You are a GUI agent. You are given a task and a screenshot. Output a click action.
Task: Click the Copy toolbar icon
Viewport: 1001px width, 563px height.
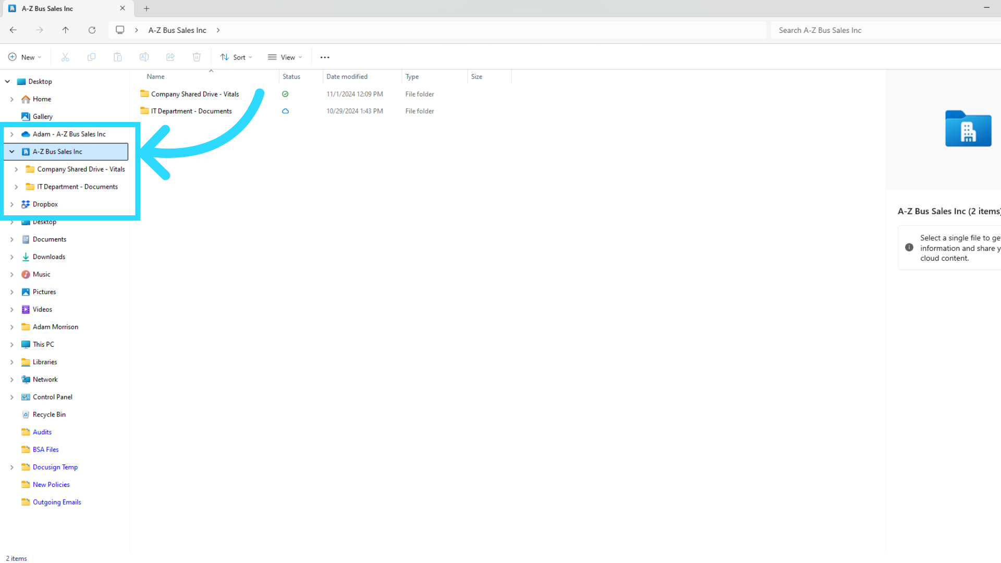[91, 57]
